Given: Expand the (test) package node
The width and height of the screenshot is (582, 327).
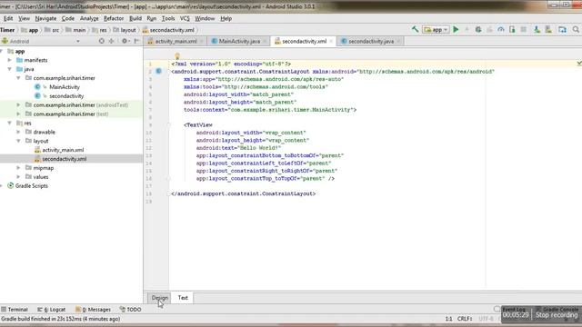Looking at the screenshot, I should point(18,114).
